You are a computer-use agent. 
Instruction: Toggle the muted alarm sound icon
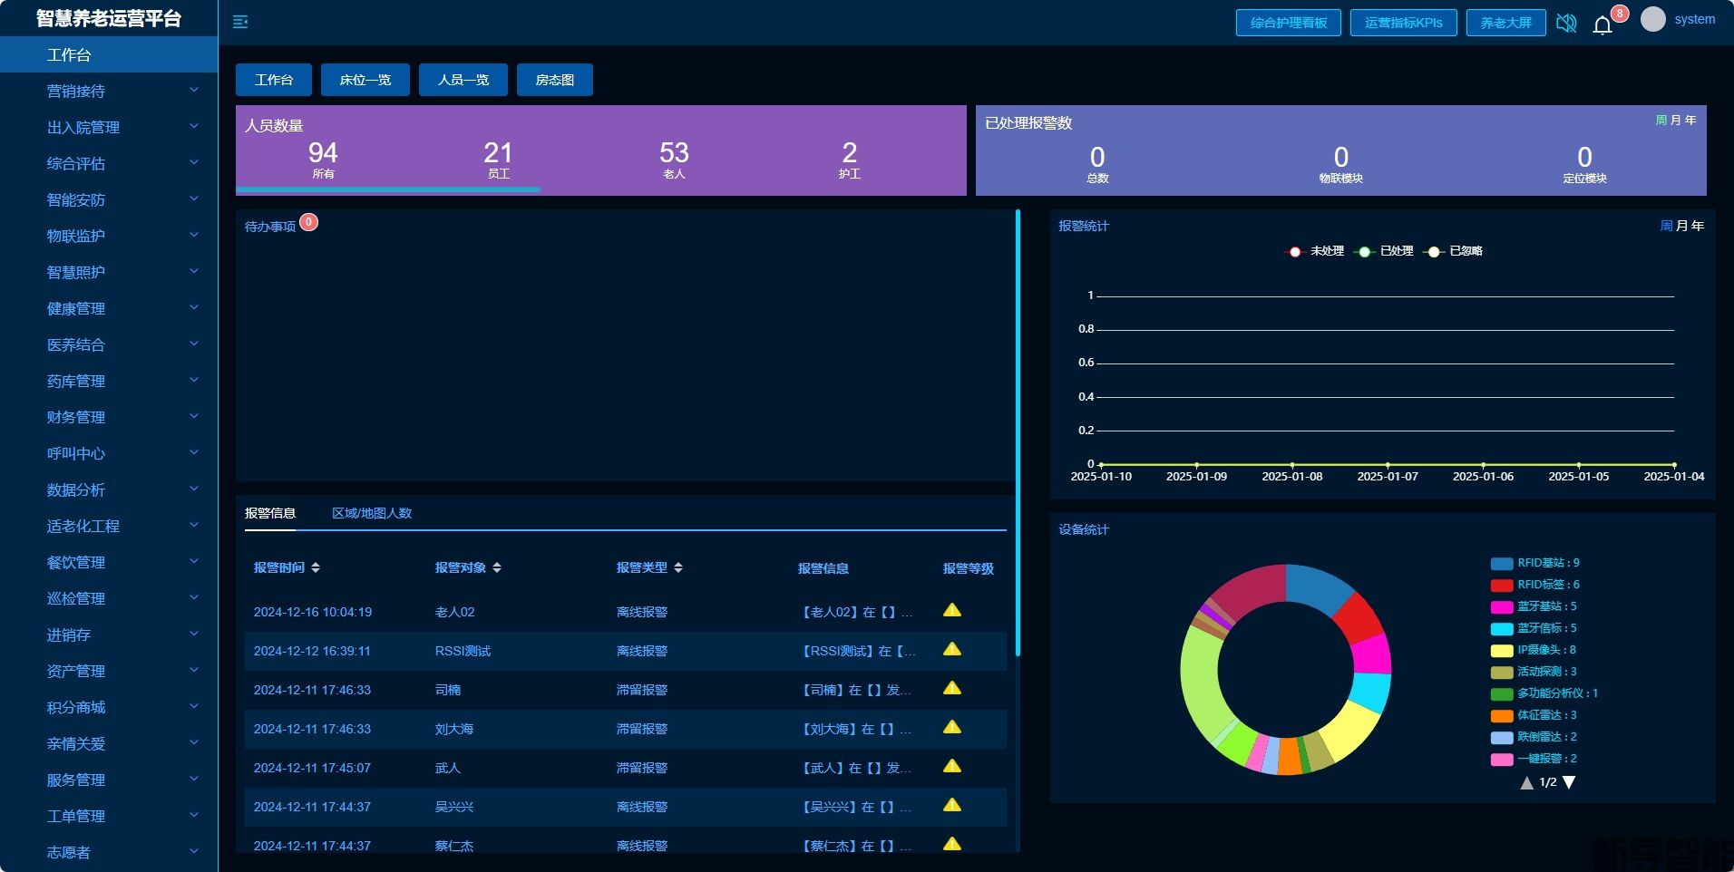pos(1566,23)
